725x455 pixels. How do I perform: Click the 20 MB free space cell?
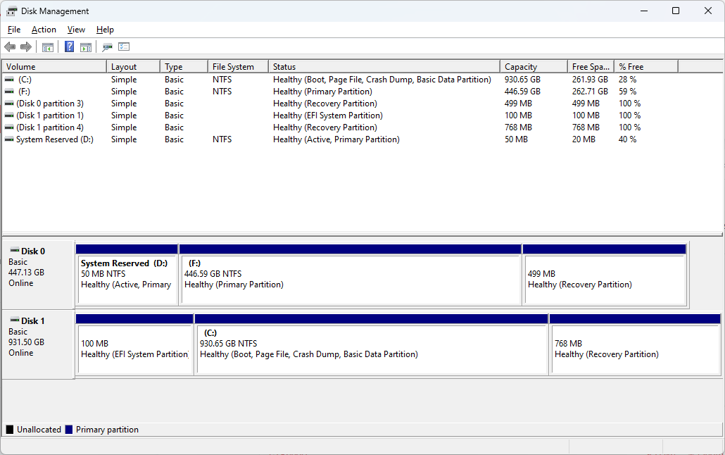click(x=584, y=139)
